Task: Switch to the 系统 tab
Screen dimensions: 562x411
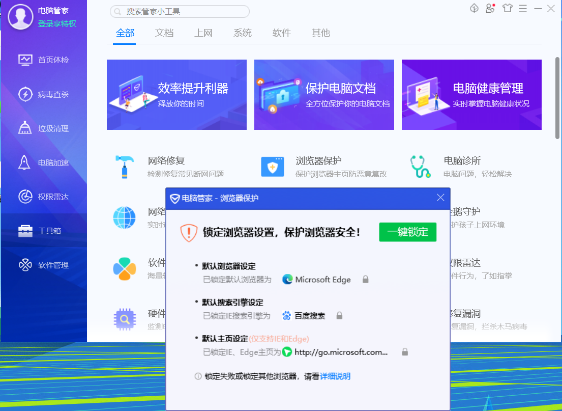Action: [x=242, y=33]
